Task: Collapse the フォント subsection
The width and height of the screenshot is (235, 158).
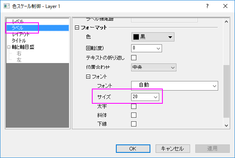Action: coord(88,77)
